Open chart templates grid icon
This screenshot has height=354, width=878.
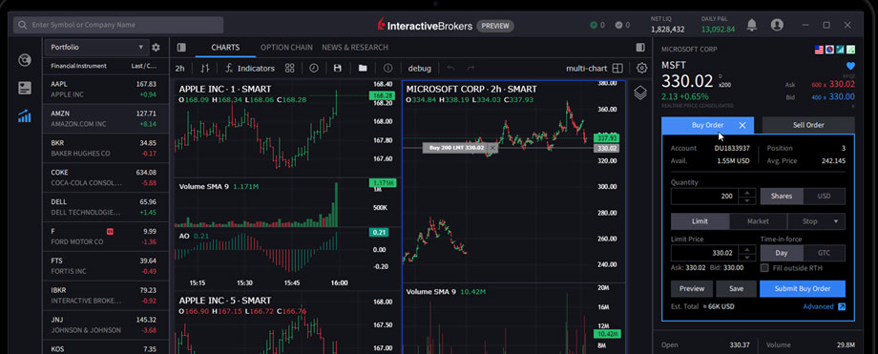point(289,69)
